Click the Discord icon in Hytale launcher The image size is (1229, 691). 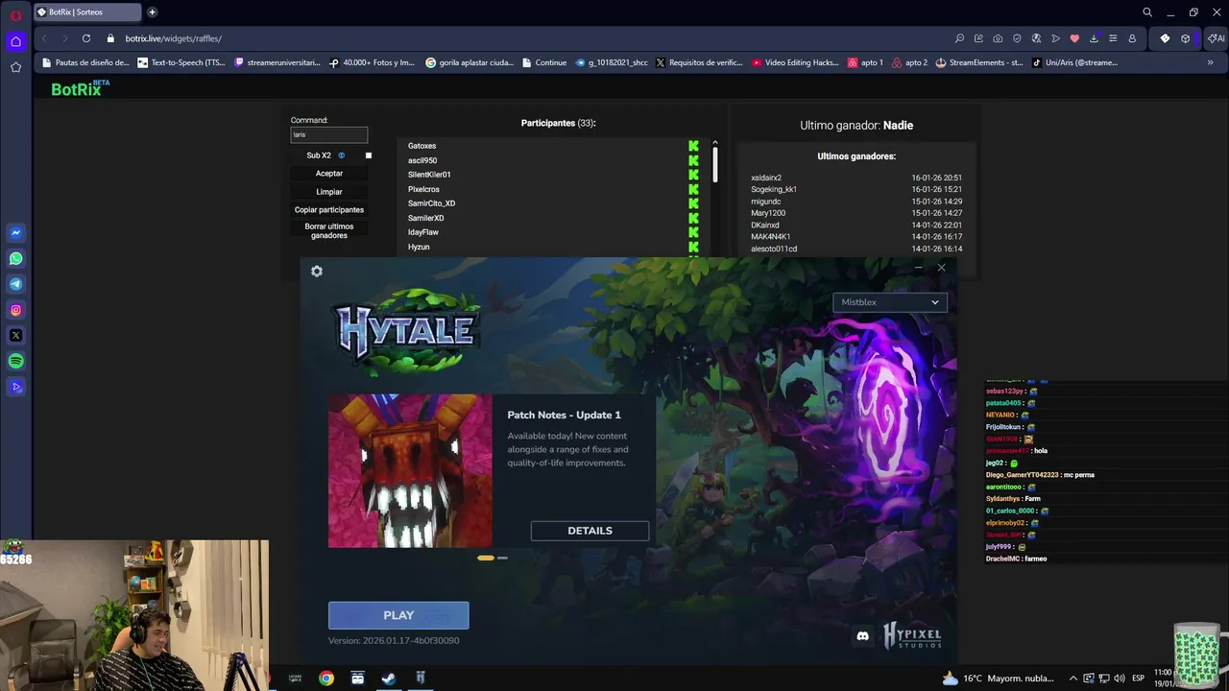coord(862,636)
